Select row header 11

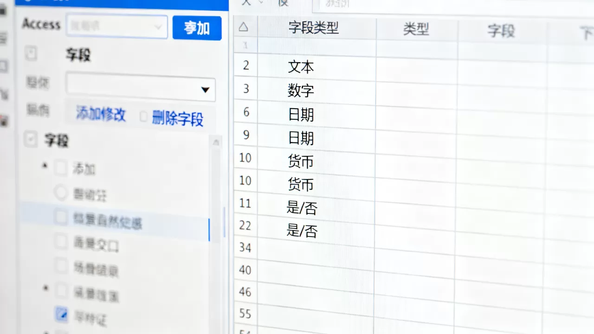coord(245,203)
